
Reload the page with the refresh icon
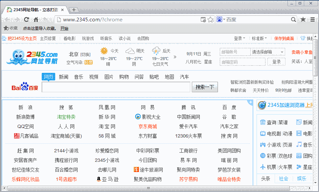pos(27,20)
